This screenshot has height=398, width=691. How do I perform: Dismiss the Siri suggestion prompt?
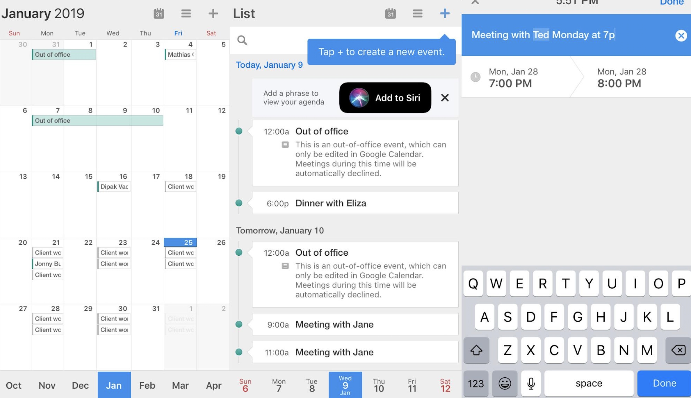click(x=445, y=98)
